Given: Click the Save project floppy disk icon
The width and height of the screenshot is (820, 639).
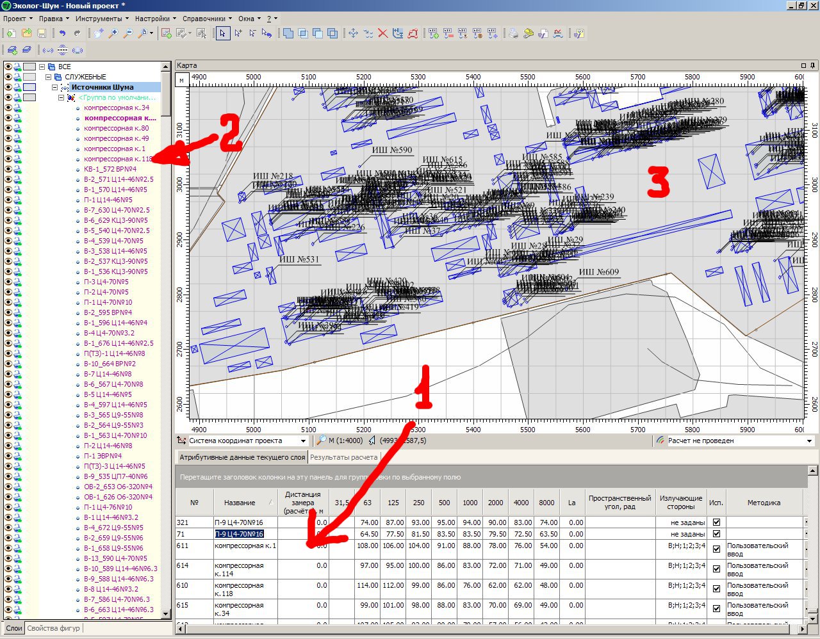Looking at the screenshot, I should click(42, 33).
